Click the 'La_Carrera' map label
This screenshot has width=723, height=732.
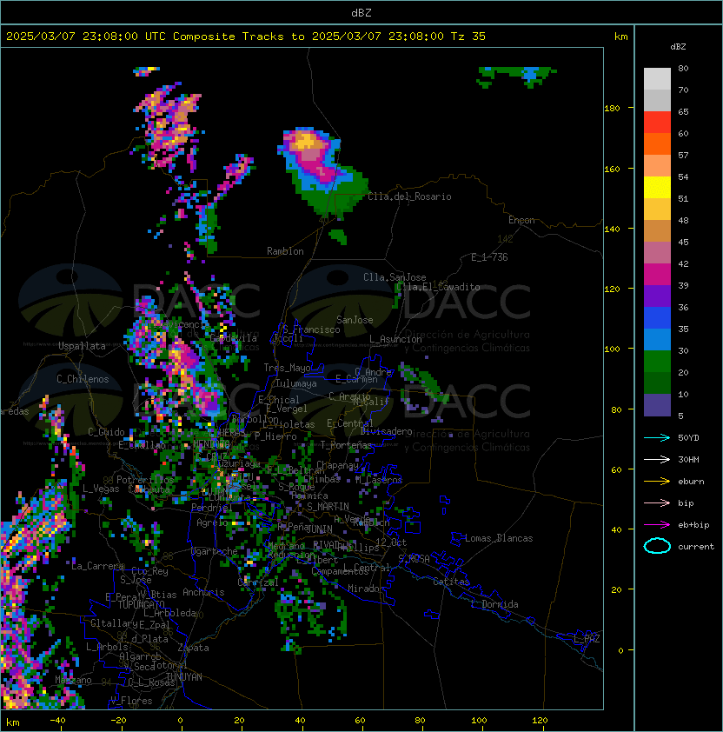pyautogui.click(x=97, y=566)
